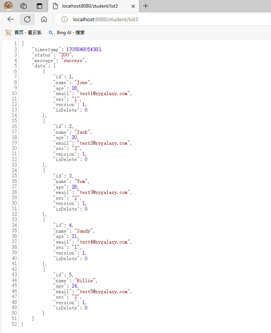Click line number 52 in the gutter
Viewport: 271px width, 333px height.
click(14, 324)
